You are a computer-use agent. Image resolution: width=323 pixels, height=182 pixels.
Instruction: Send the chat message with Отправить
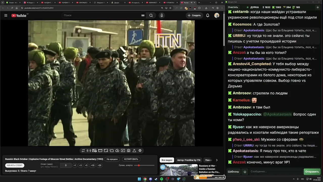pos(312,172)
